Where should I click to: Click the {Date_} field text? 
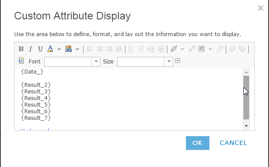32,72
